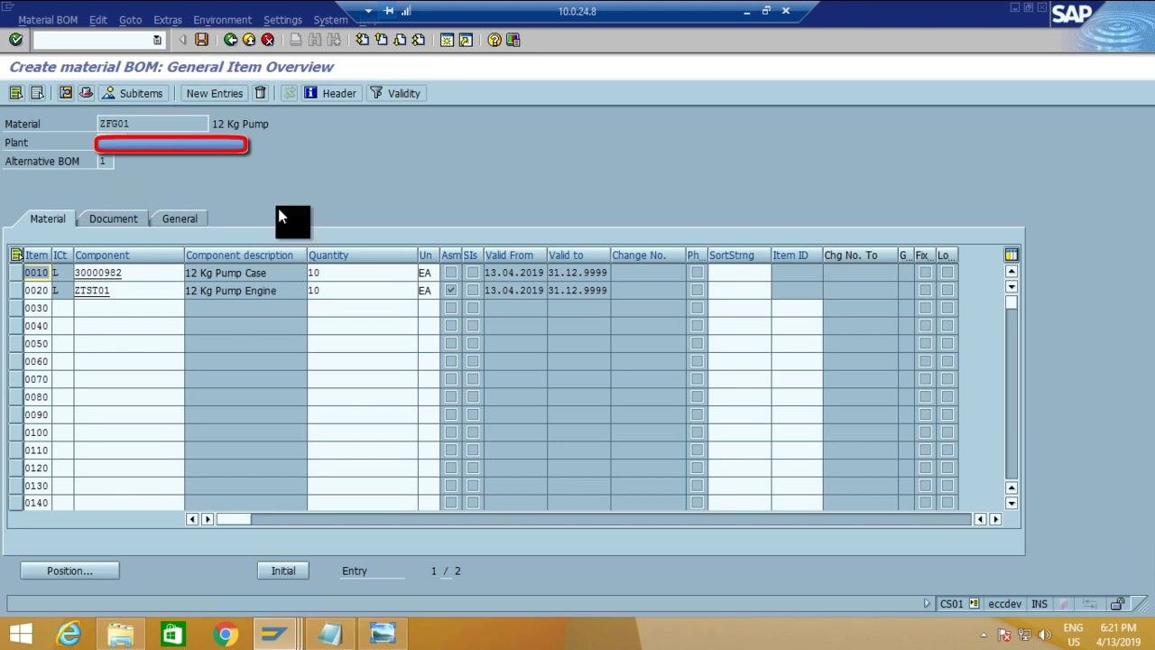
Task: Click the green Enter checkmark icon
Action: [15, 40]
